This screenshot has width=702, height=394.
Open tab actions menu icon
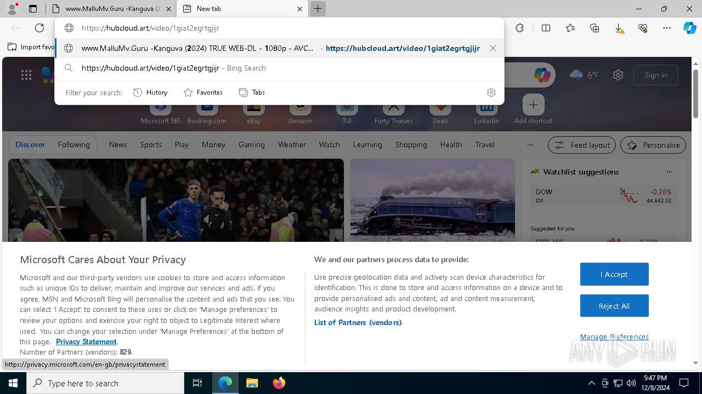click(33, 9)
